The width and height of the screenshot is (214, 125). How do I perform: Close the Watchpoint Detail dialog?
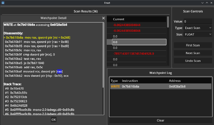click(104, 18)
